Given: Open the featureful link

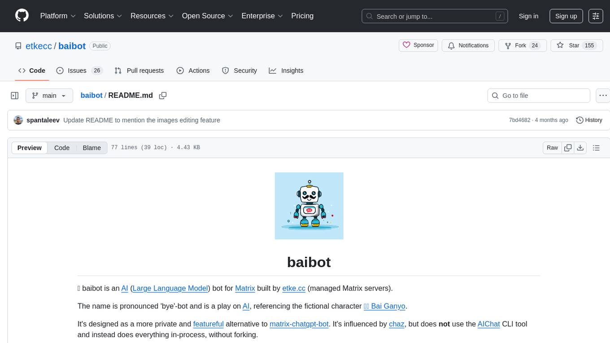Looking at the screenshot, I should pos(208,324).
